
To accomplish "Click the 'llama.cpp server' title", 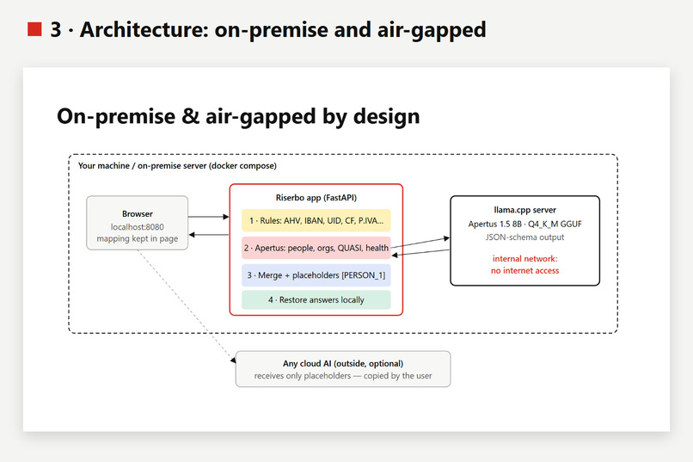I will click(x=525, y=210).
